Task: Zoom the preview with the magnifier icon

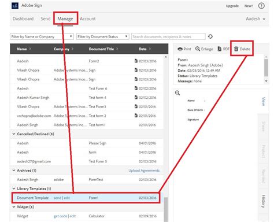Action: (177, 93)
